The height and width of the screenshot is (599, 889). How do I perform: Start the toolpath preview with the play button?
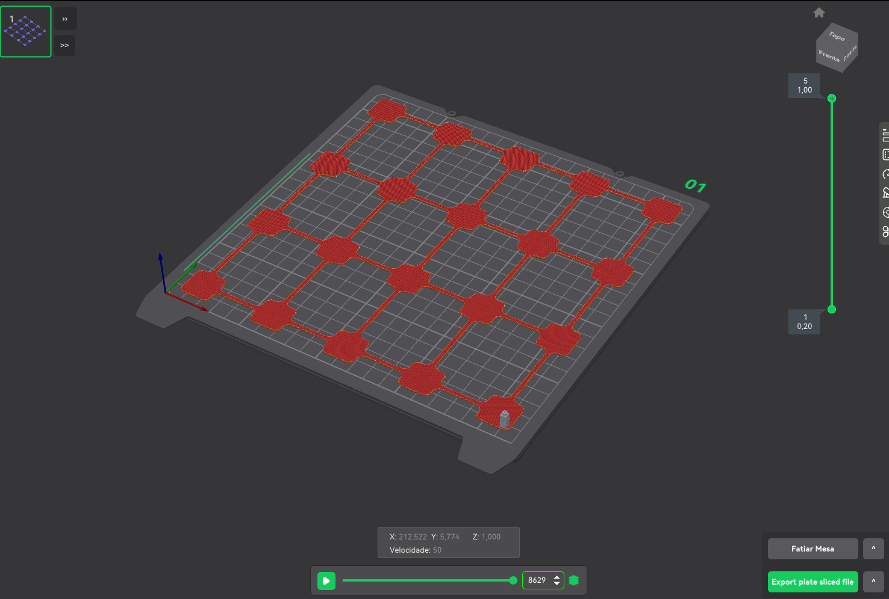click(326, 580)
